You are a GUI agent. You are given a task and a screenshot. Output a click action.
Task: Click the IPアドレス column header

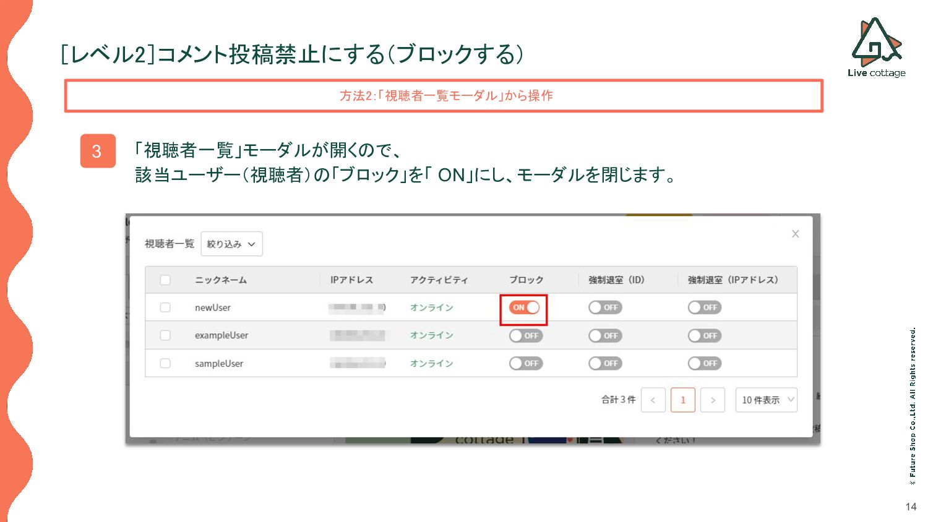coord(351,280)
